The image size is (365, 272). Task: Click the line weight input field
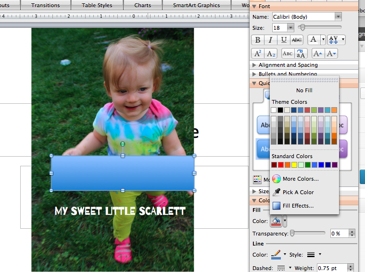(331, 268)
